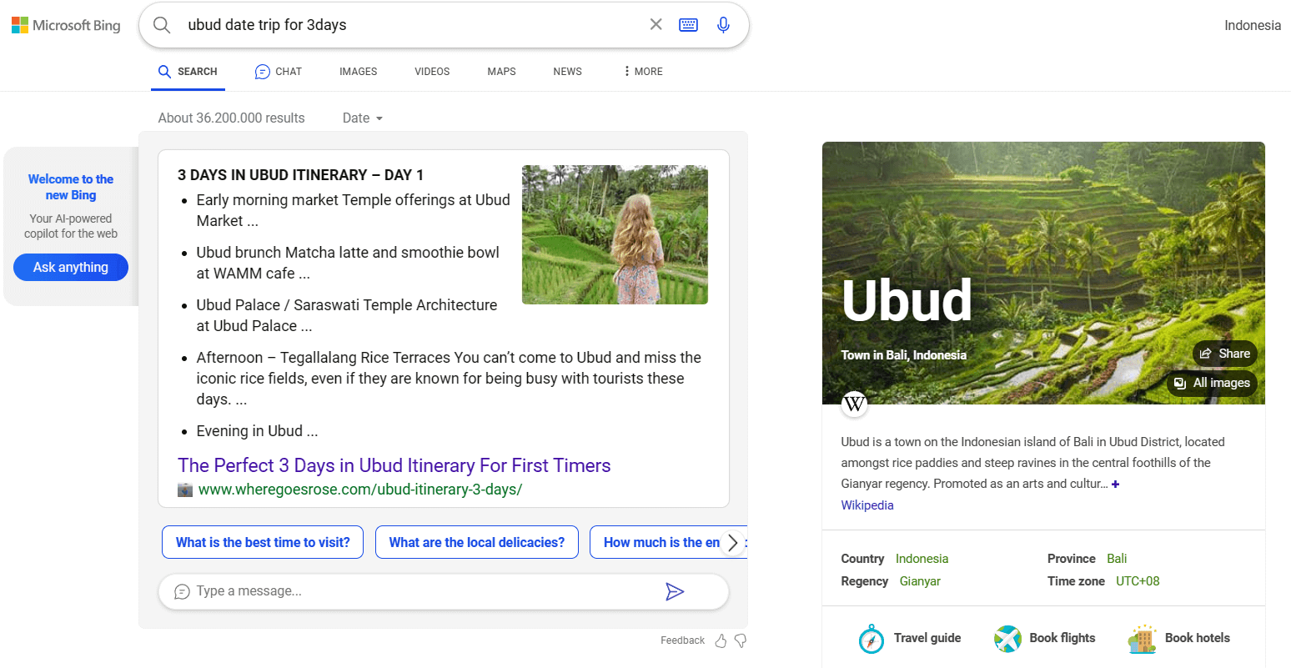Click the Share button on Ubud image
The height and width of the screenshot is (668, 1291).
pyautogui.click(x=1224, y=354)
